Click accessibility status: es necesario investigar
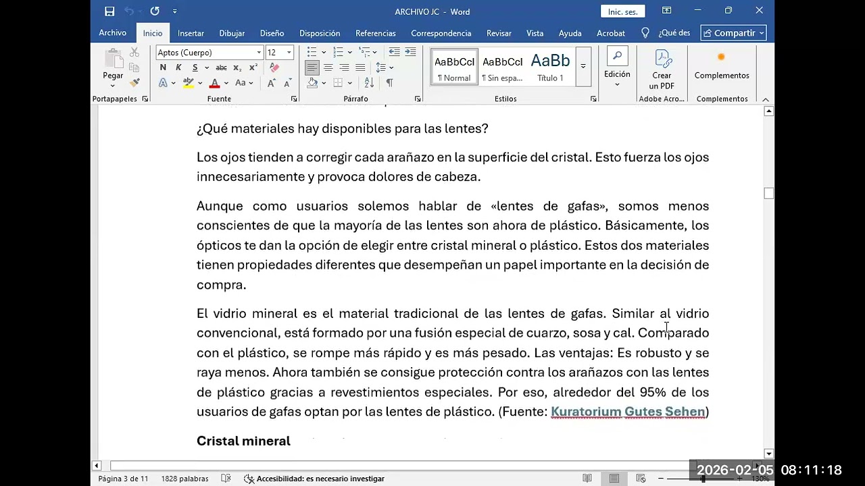 tap(314, 479)
